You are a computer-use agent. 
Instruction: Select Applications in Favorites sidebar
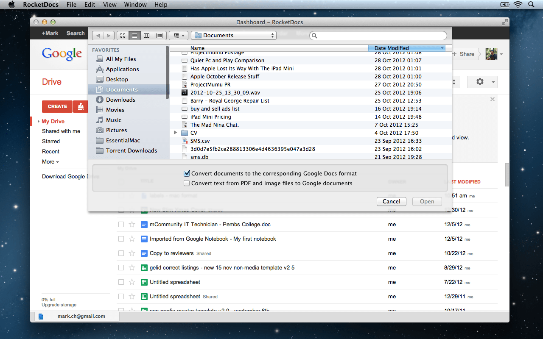pyautogui.click(x=122, y=69)
